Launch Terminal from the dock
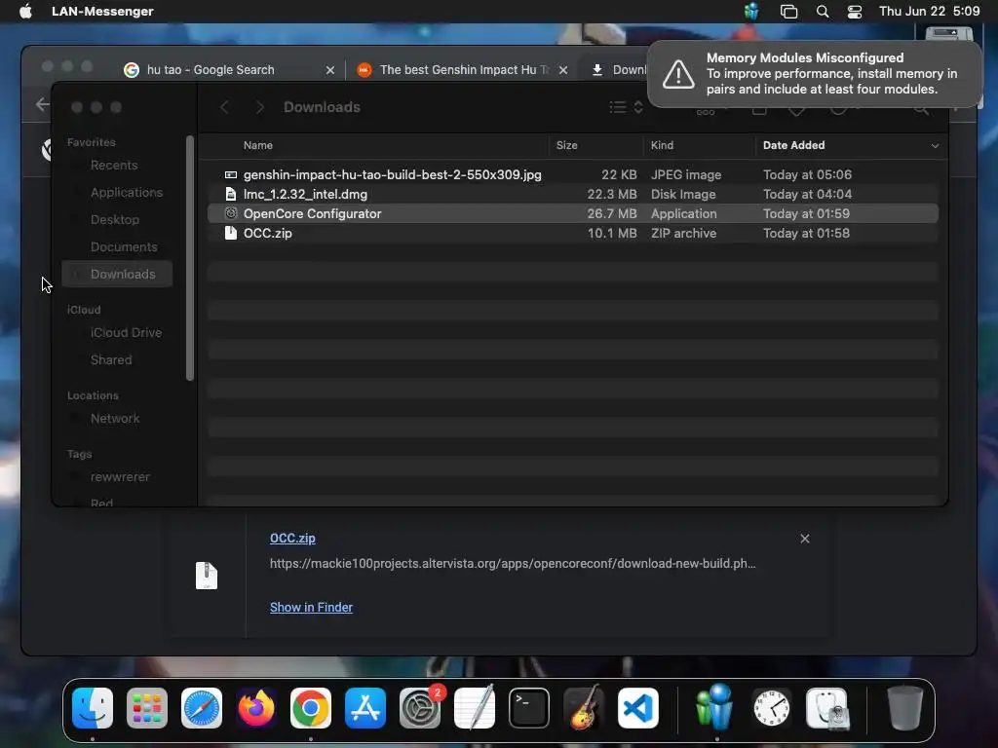The width and height of the screenshot is (998, 748). point(529,708)
